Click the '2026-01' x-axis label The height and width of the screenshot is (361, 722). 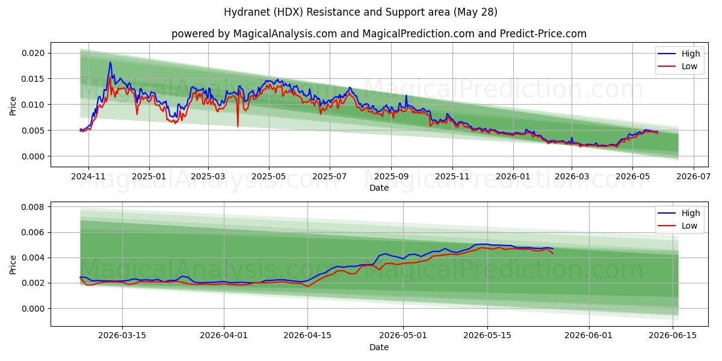513,177
